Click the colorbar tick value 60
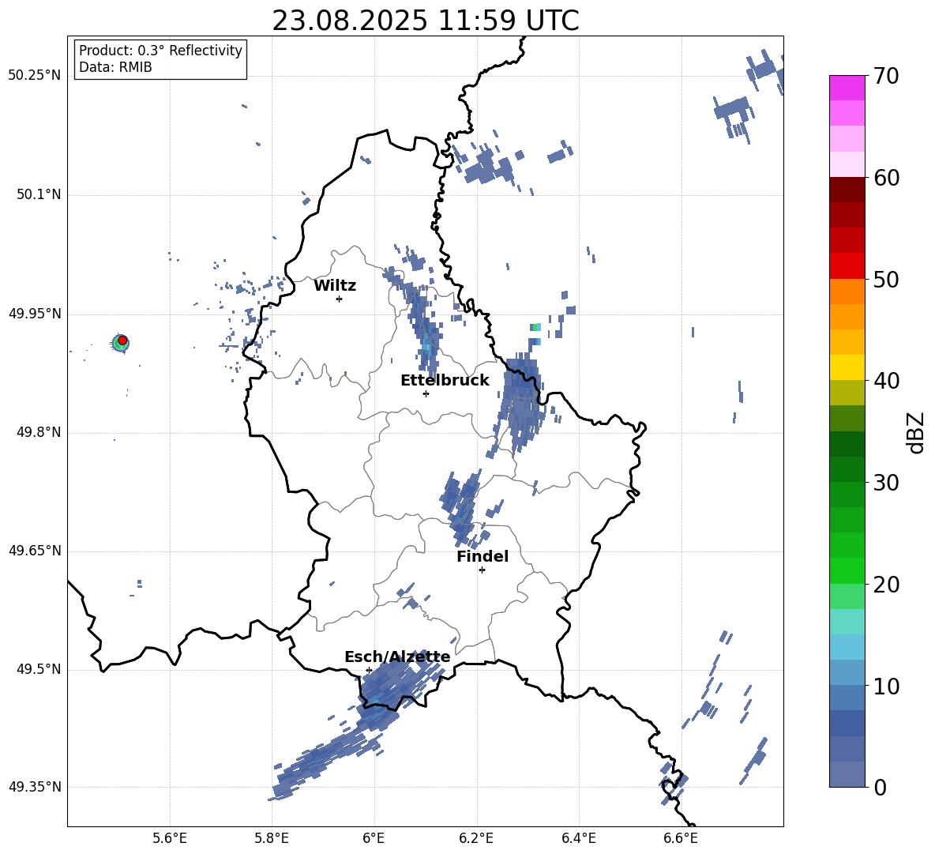 [x=885, y=178]
